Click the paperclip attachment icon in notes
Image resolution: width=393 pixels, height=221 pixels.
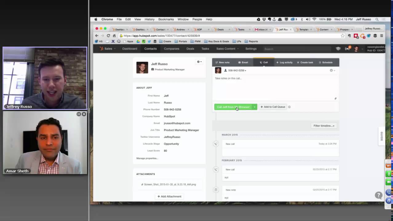coord(335,99)
